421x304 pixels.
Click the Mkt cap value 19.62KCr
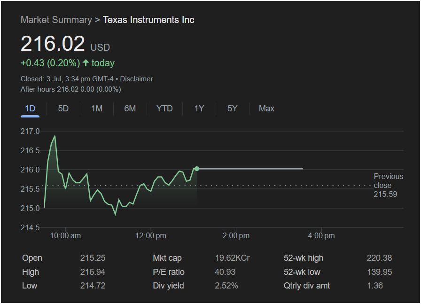coord(232,258)
